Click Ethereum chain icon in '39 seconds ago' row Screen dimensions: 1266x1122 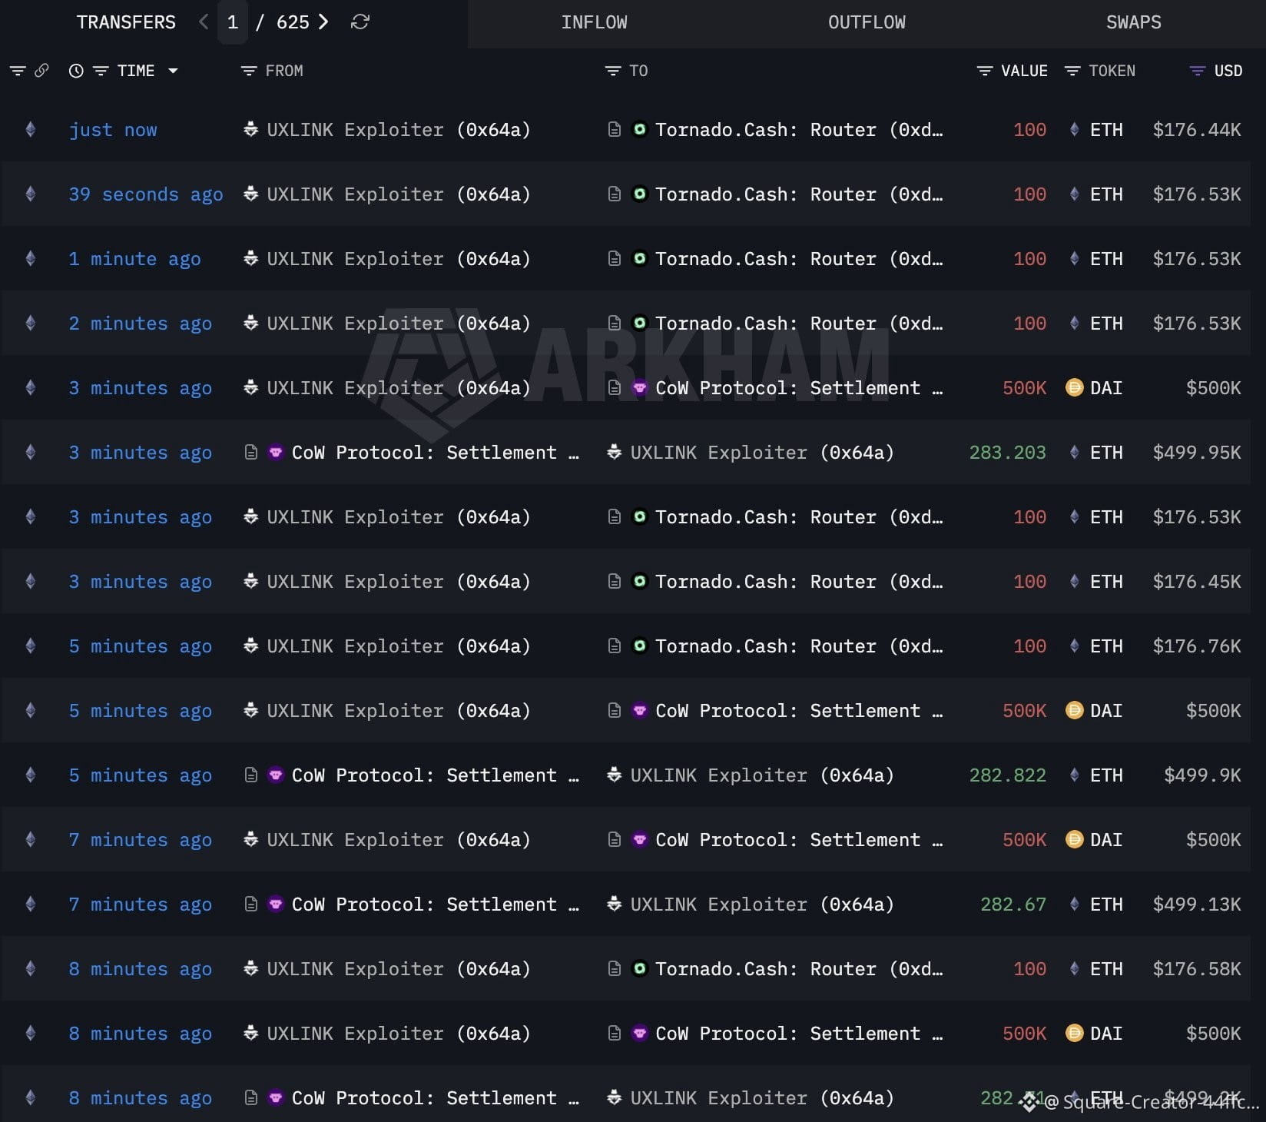click(x=31, y=194)
